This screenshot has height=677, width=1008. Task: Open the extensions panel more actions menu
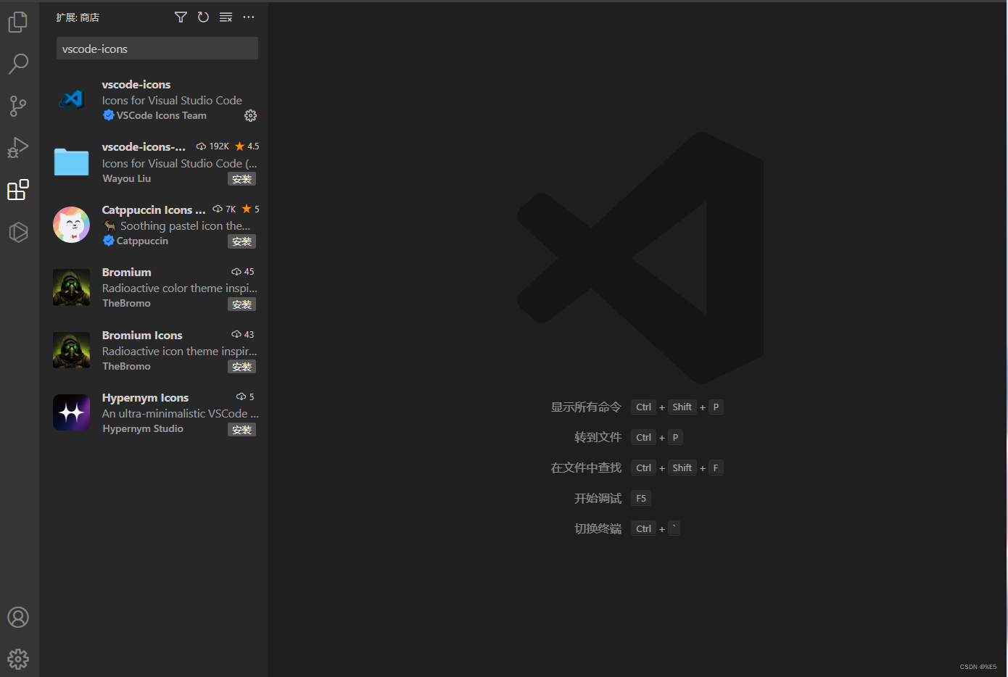[249, 17]
